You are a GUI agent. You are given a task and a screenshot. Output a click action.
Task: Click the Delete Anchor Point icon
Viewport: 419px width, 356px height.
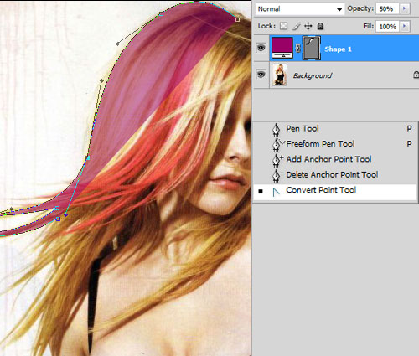click(x=277, y=175)
